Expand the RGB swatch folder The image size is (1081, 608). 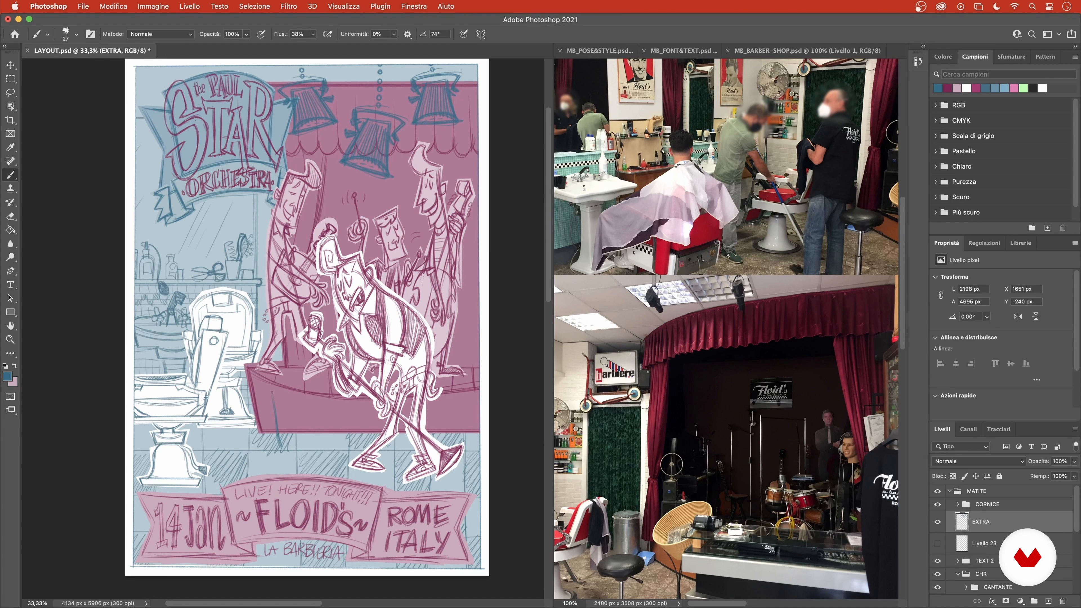click(936, 105)
